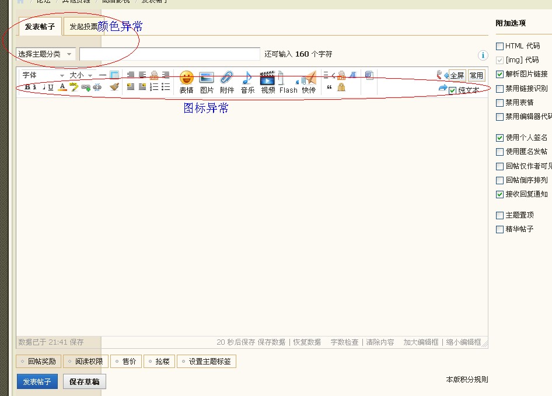Switch editor to 常用 mode
Screen dimensions: 552x396
click(x=476, y=75)
